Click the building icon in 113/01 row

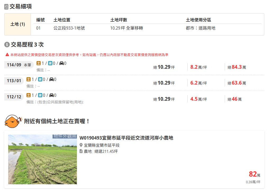pos(40,80)
